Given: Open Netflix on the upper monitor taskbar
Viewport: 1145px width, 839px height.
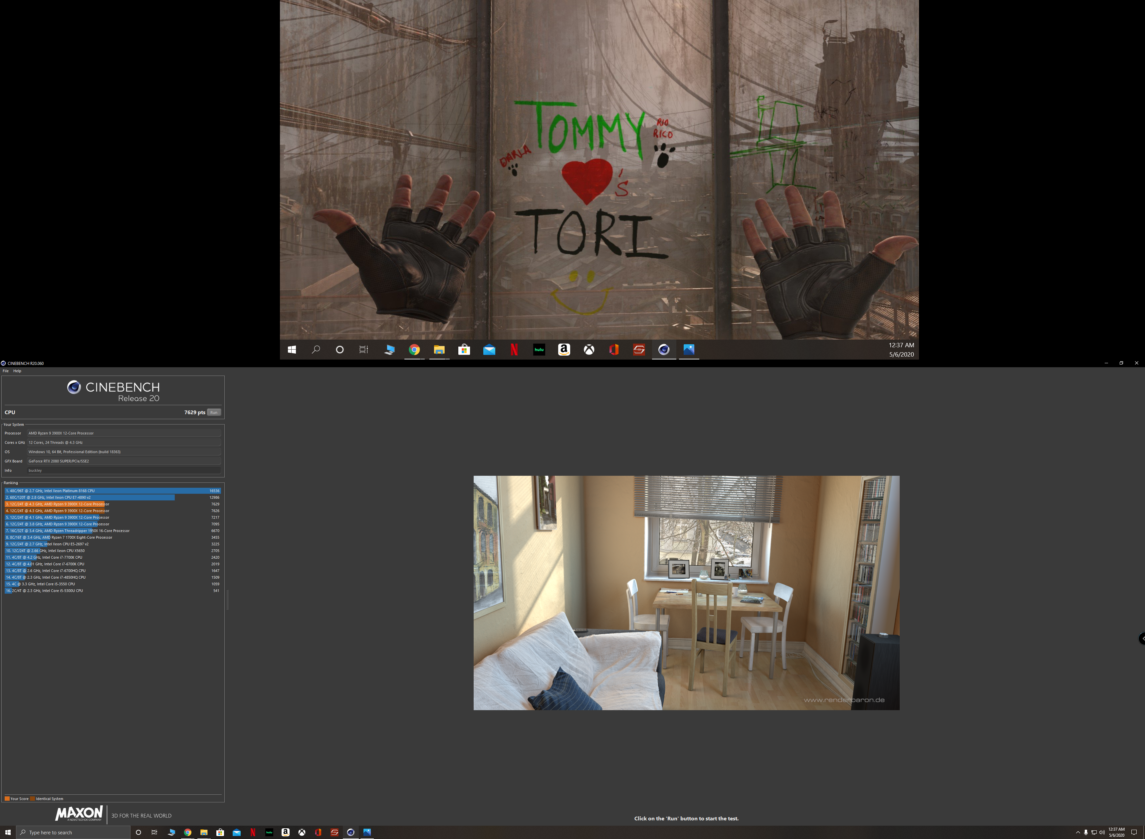Looking at the screenshot, I should click(514, 349).
